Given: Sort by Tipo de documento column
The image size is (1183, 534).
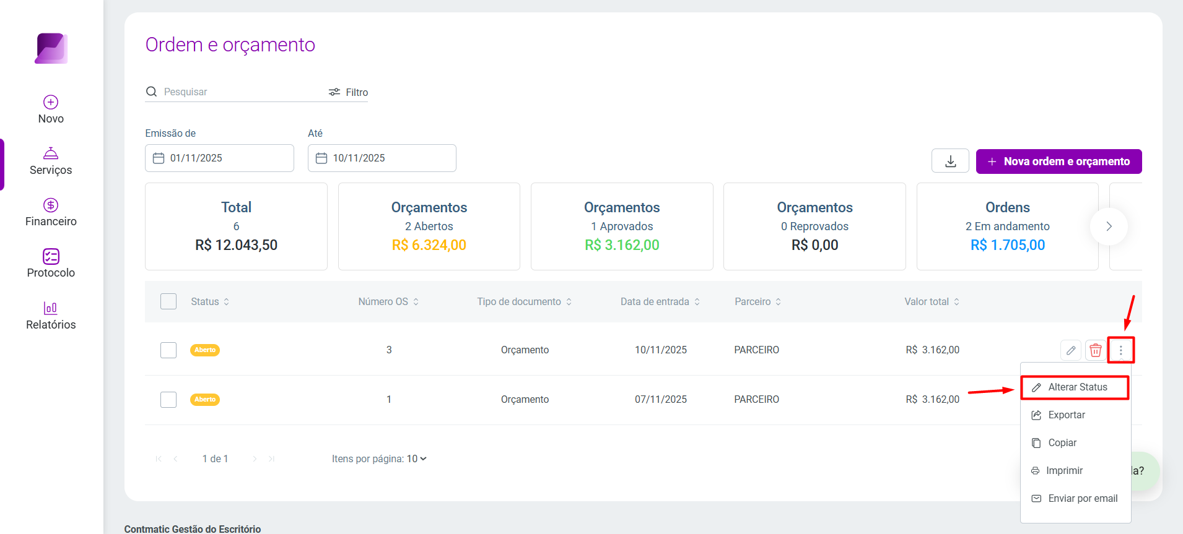Looking at the screenshot, I should point(524,301).
